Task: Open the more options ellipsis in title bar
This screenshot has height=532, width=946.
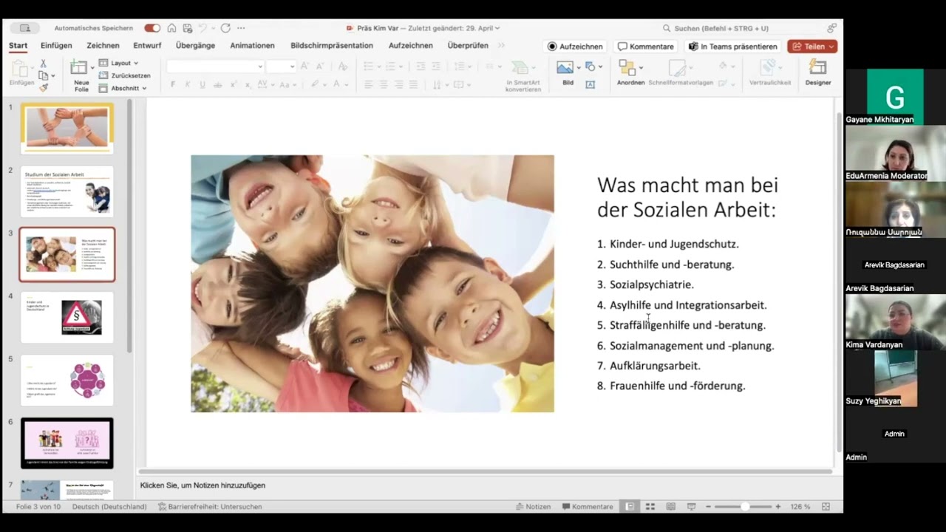Action: pyautogui.click(x=241, y=28)
